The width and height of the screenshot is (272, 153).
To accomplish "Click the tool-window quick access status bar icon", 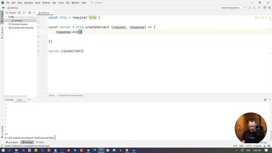I will pyautogui.click(x=2, y=146).
